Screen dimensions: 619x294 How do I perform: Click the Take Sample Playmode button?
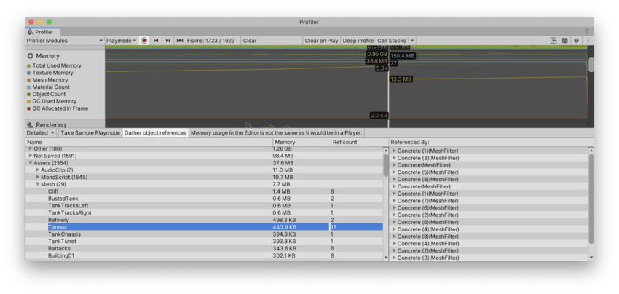tap(90, 133)
